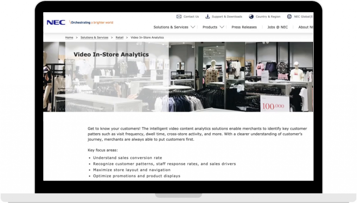Click the Support & Downloads download icon

coord(207,16)
